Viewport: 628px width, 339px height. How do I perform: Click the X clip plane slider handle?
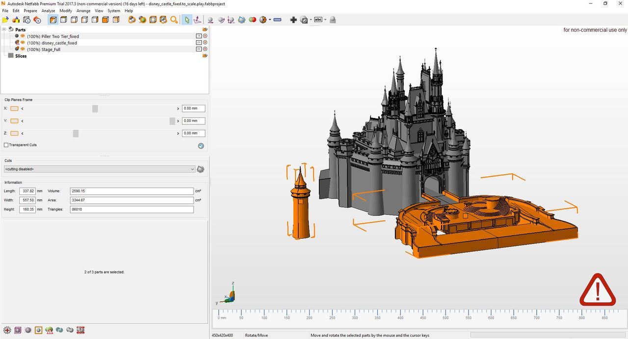[x=95, y=108]
